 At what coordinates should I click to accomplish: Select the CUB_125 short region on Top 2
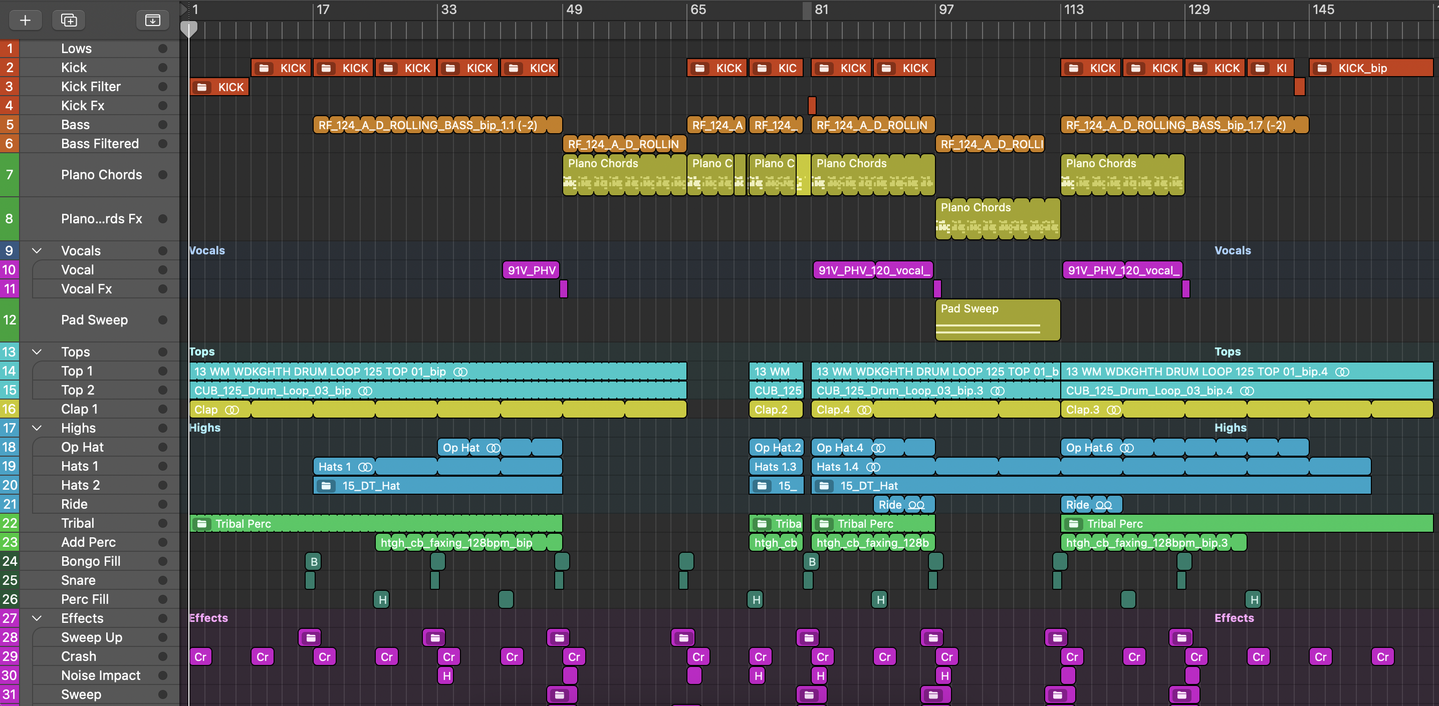pyautogui.click(x=776, y=391)
